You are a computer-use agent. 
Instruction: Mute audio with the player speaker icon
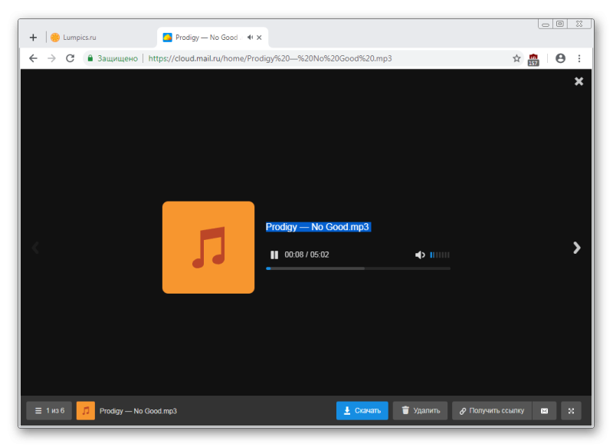420,255
